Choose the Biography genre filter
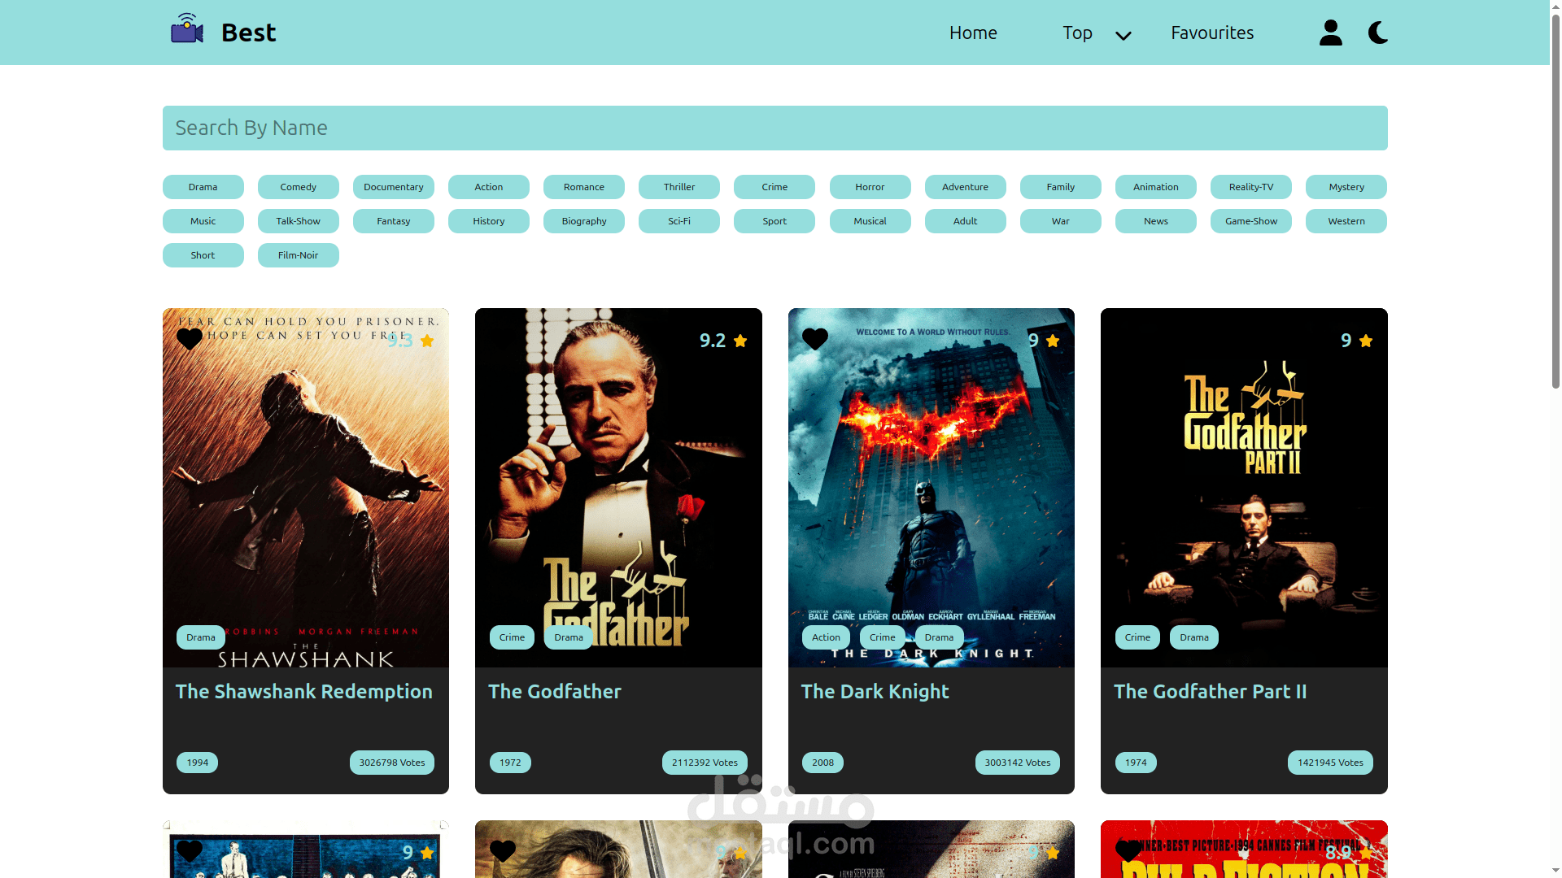 584,221
